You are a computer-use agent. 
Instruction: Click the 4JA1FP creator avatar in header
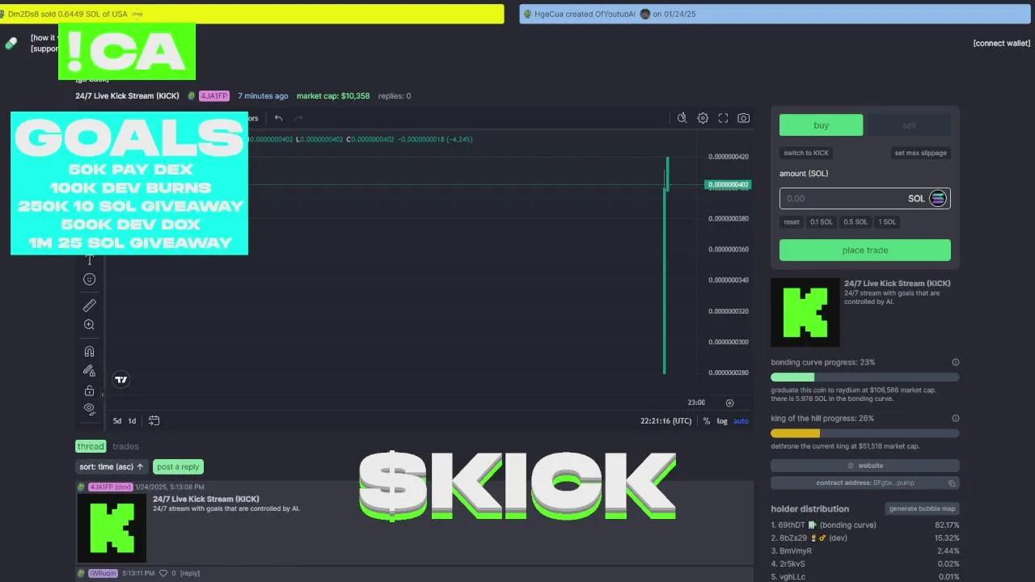[192, 95]
